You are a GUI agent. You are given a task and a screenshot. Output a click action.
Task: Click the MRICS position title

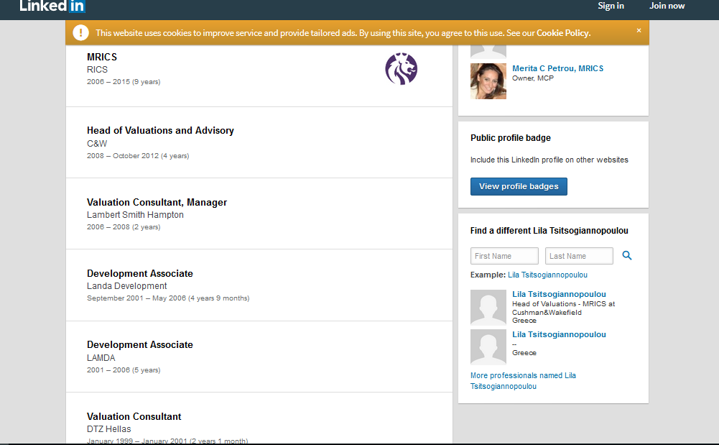[102, 57]
